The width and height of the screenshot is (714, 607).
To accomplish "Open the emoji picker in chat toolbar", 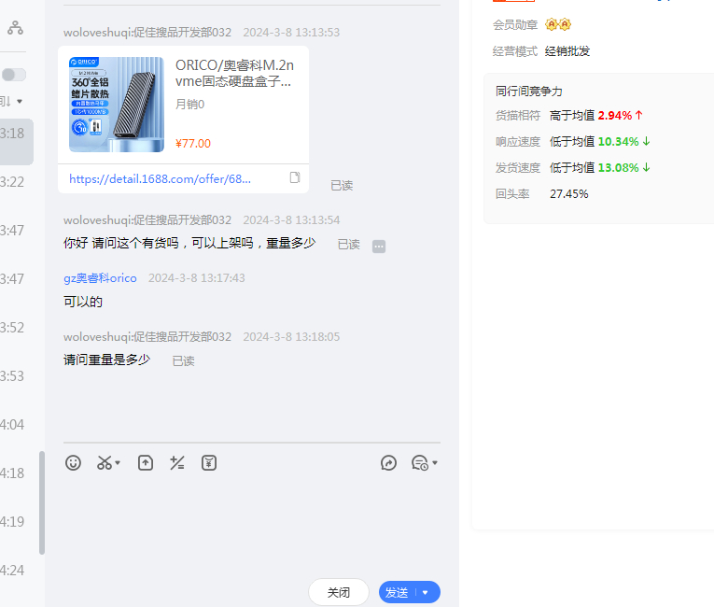I will (x=73, y=462).
